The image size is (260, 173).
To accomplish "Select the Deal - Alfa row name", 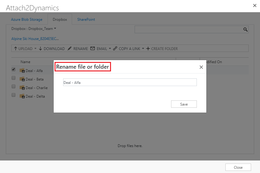I will 34,71.
